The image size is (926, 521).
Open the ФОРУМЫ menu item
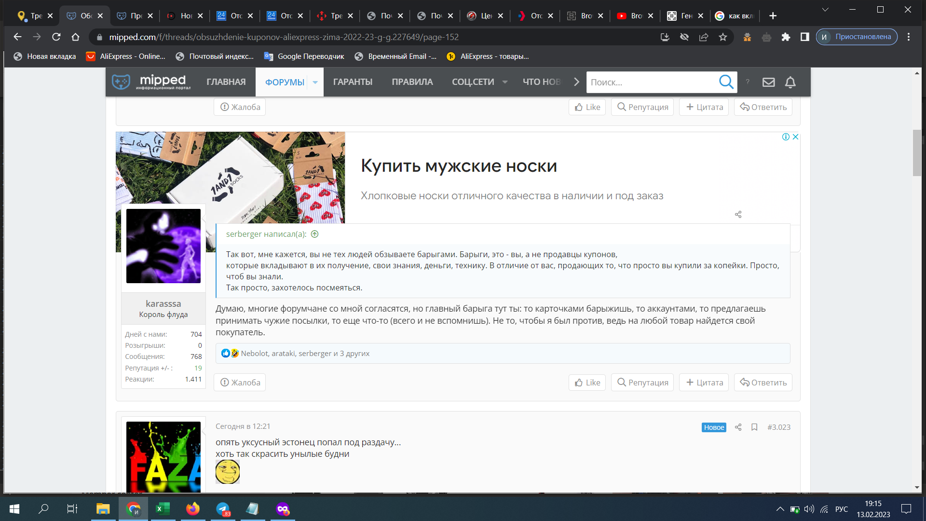[x=285, y=82]
